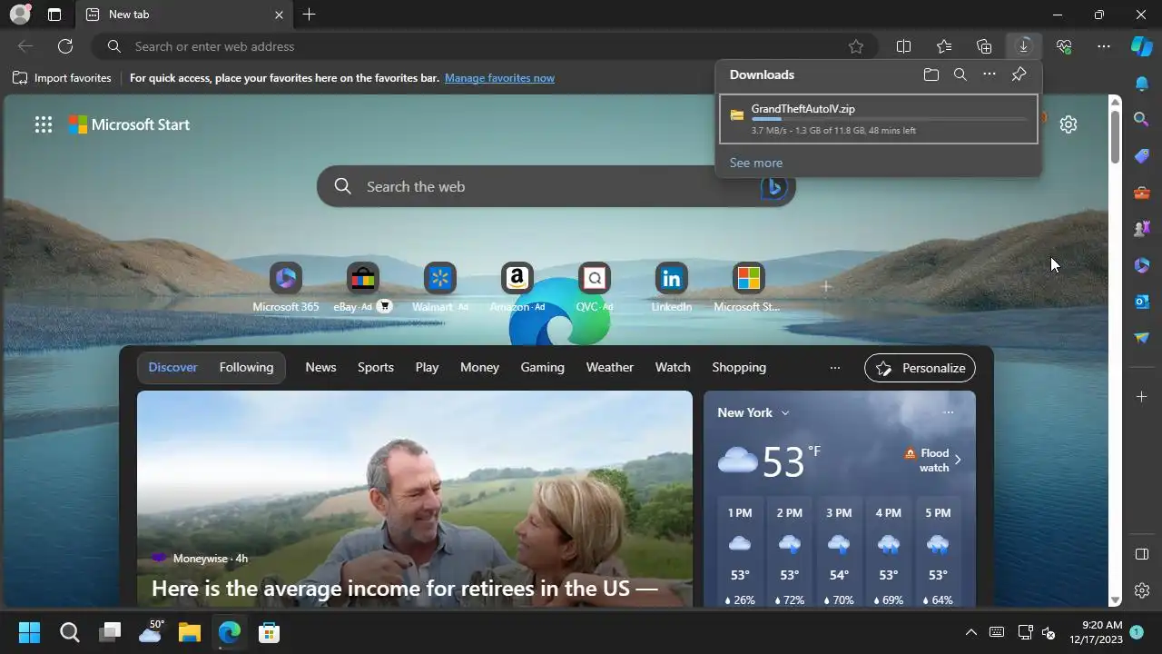Click the Search the web box
The image size is (1162, 654).
click(x=556, y=186)
